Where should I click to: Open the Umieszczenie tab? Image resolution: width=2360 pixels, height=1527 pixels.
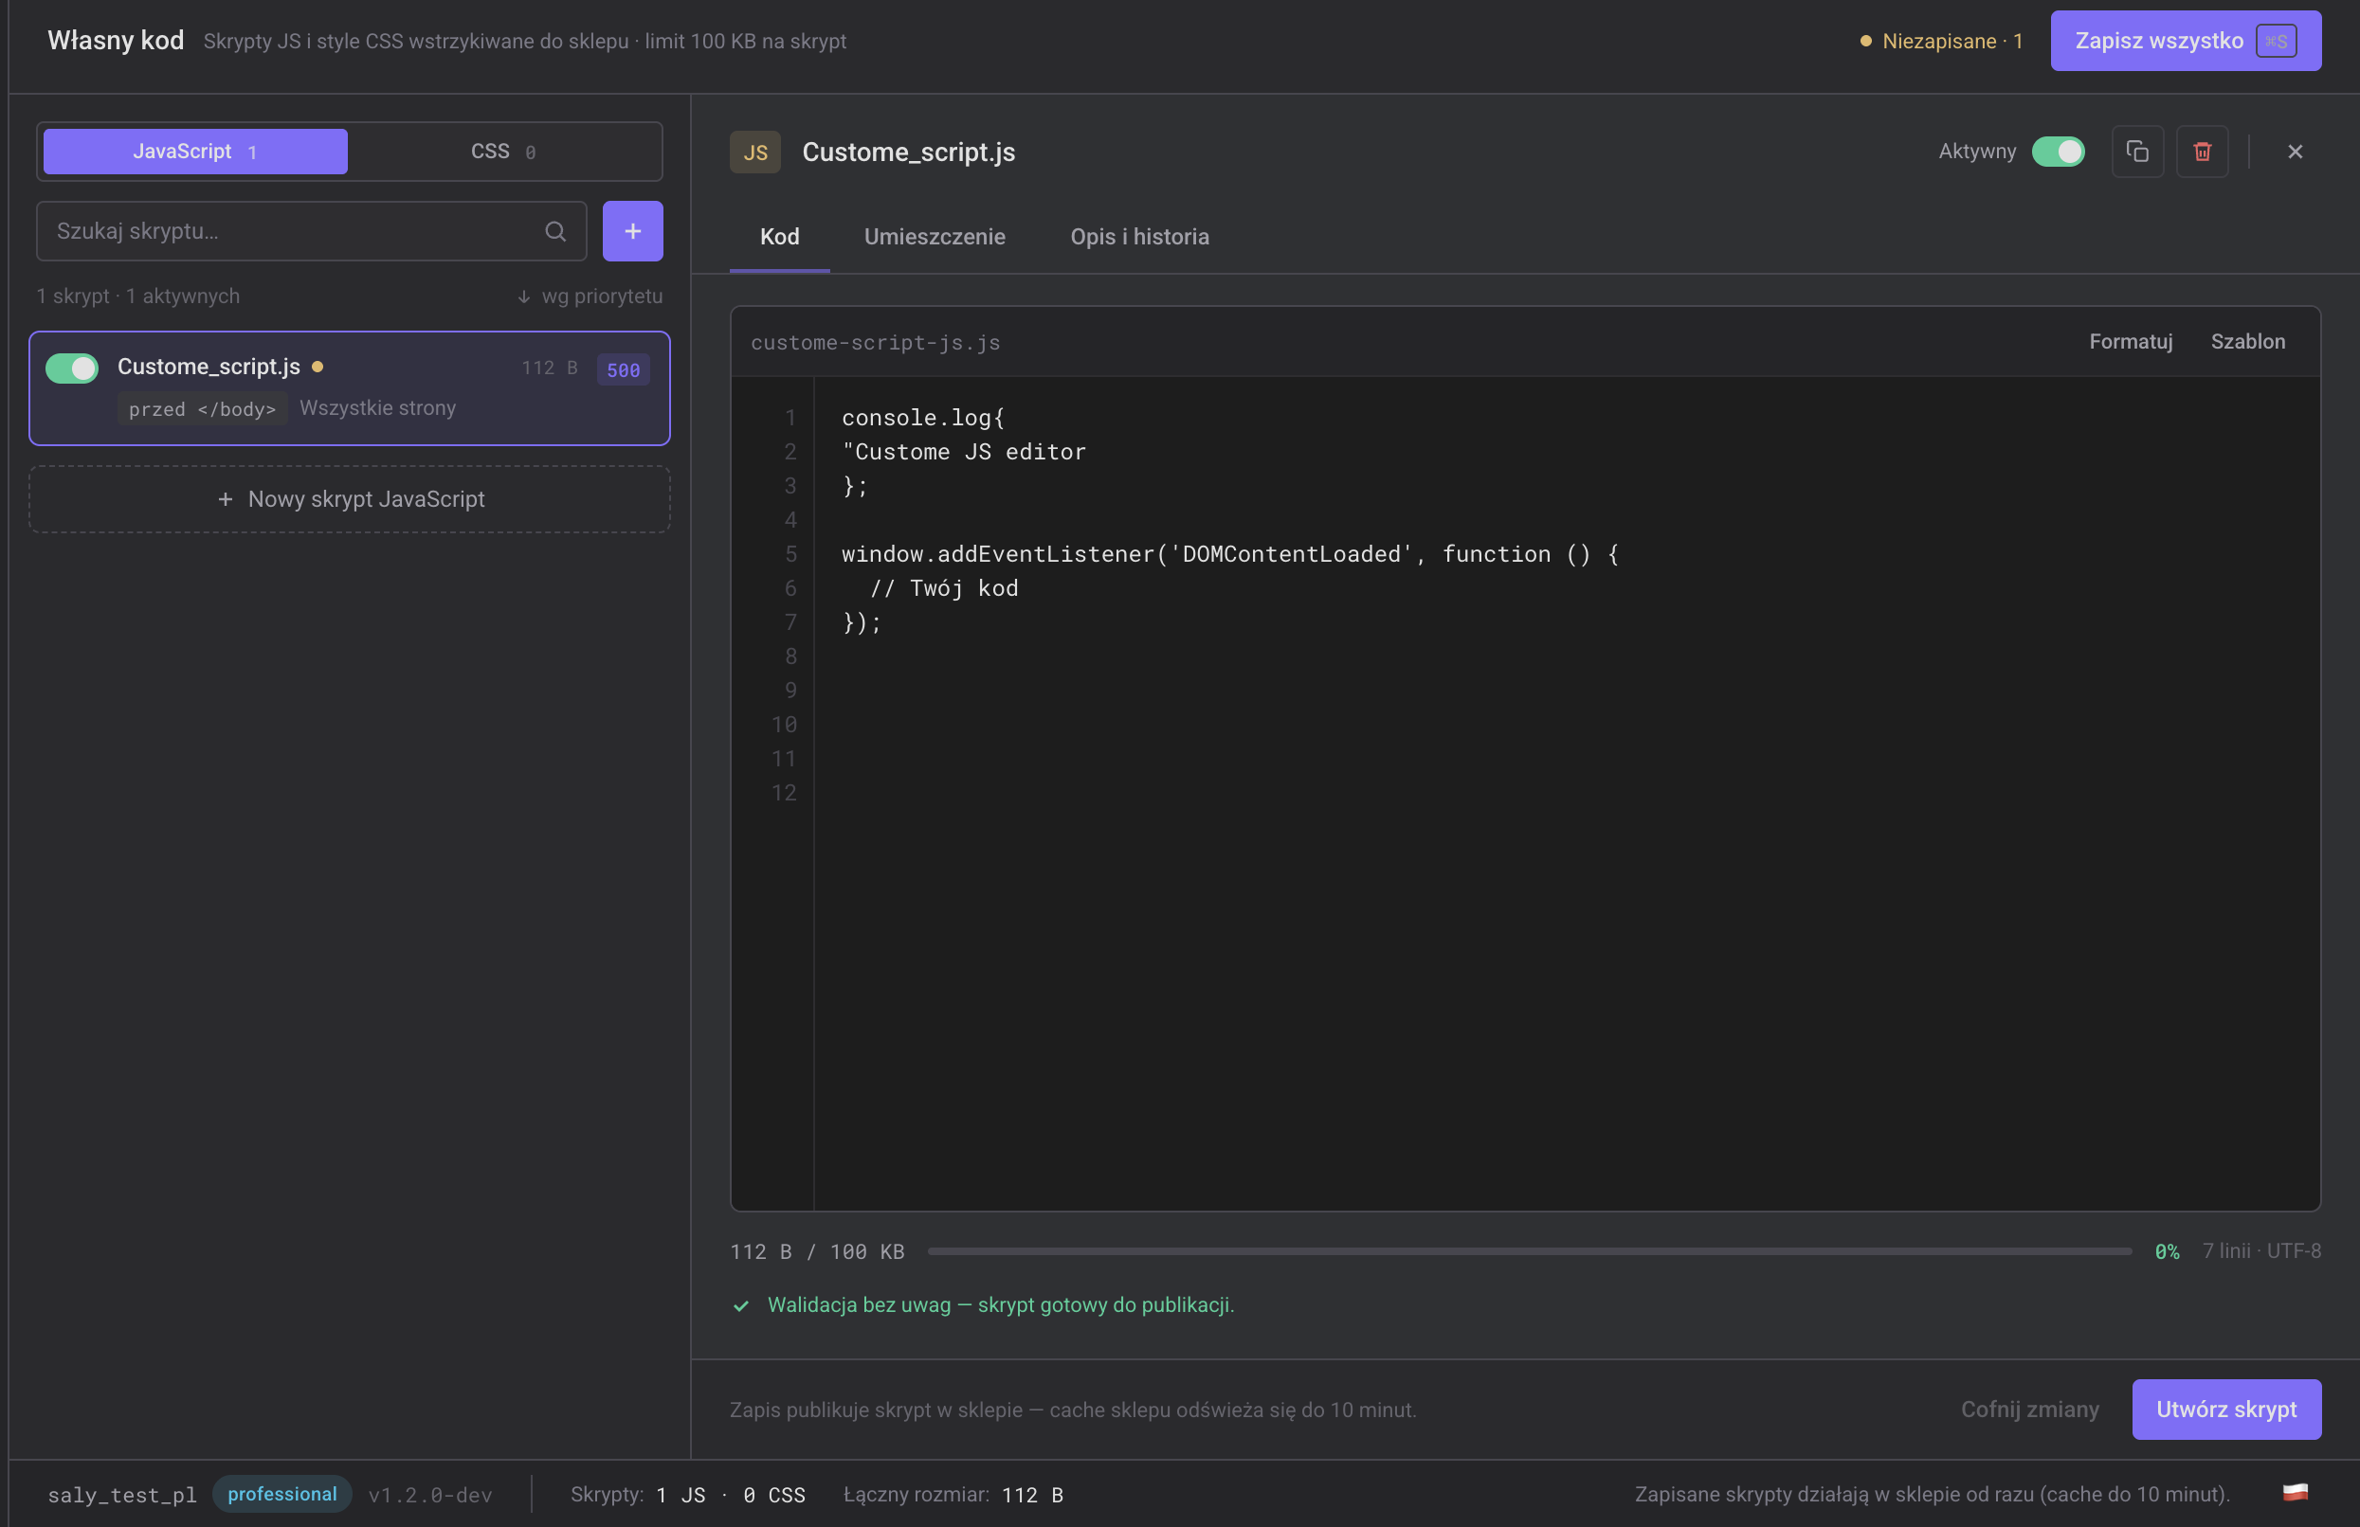tap(935, 237)
